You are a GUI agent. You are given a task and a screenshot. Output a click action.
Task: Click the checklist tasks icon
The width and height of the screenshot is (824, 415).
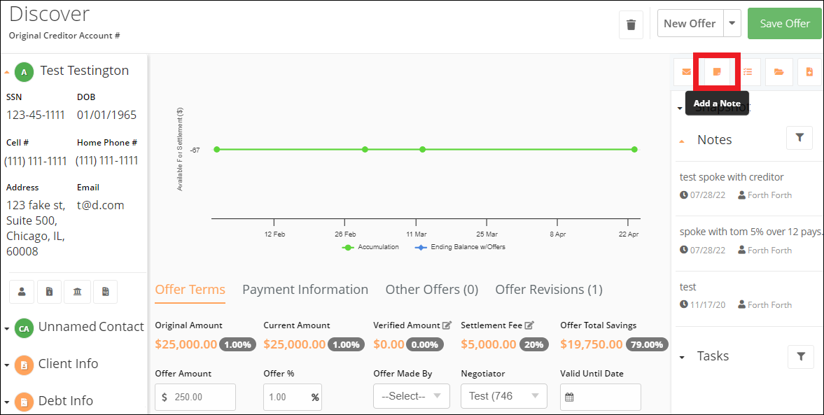coord(748,72)
